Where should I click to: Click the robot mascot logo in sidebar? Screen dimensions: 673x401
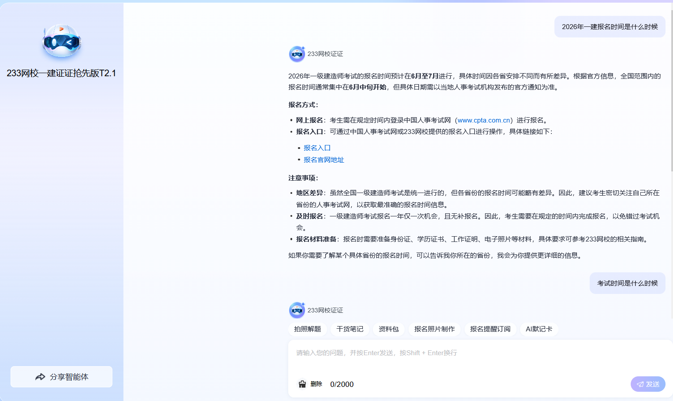point(62,41)
